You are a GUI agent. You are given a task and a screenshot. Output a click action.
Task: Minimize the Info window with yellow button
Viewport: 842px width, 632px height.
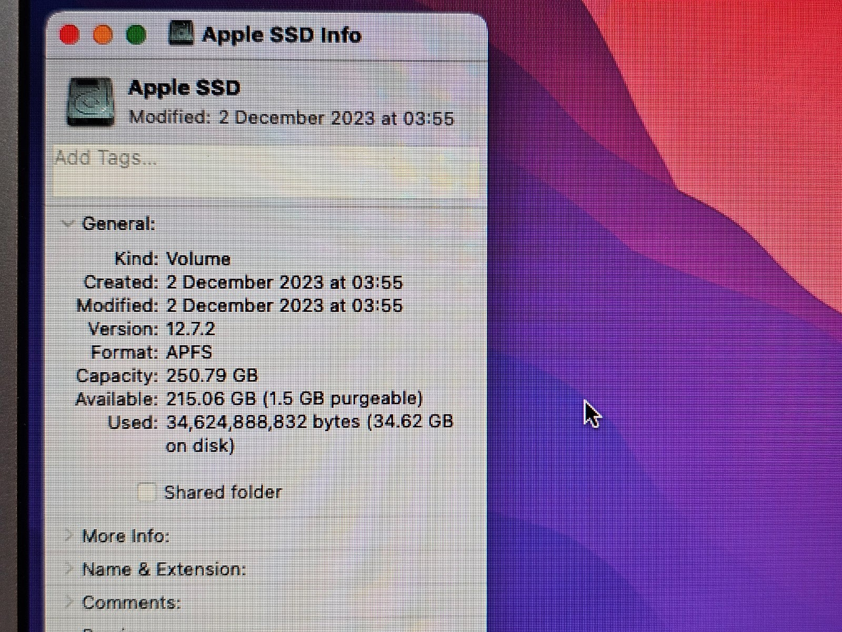(x=103, y=35)
